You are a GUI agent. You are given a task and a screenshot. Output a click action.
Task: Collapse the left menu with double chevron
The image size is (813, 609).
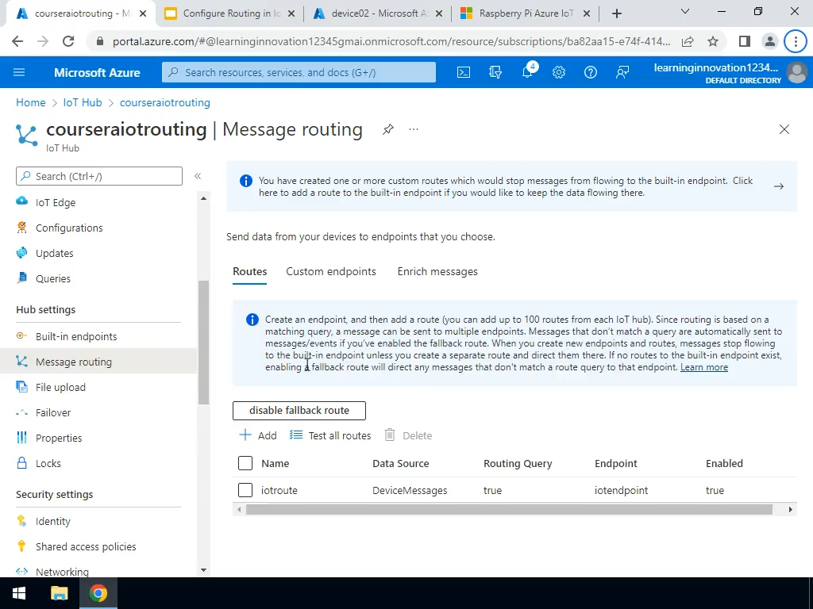click(x=198, y=176)
